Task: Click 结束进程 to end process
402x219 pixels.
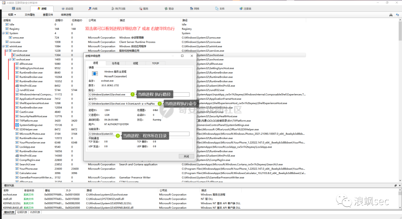Action: tap(66, 15)
